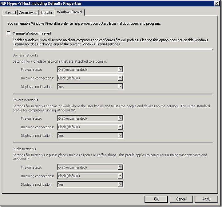
Task: Select the Windows Firewall tab
Action: point(70,12)
